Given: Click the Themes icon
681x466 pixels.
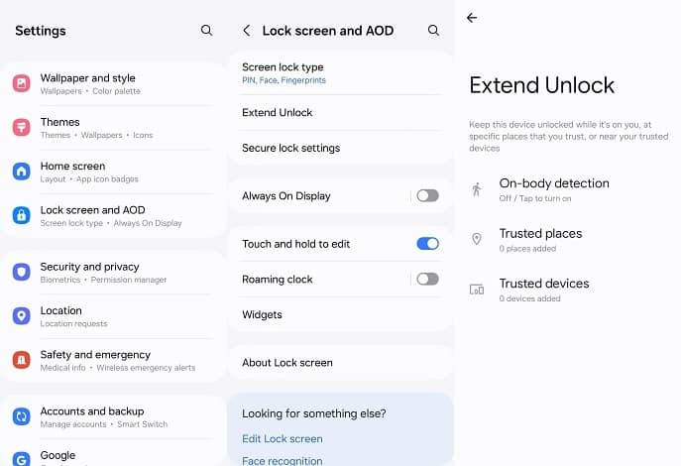Looking at the screenshot, I should (21, 127).
